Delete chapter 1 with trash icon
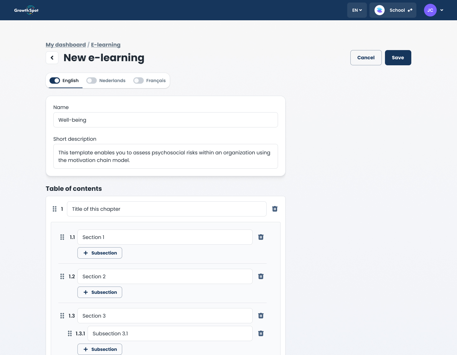The width and height of the screenshot is (457, 355). (x=275, y=209)
